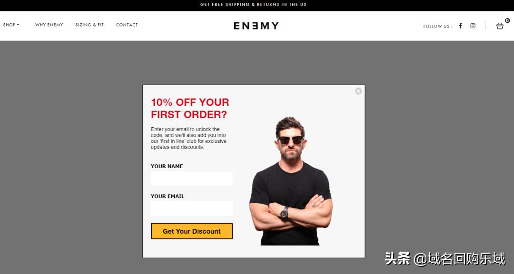Open the WHY ENEMY page
The image size is (514, 274).
(x=49, y=25)
